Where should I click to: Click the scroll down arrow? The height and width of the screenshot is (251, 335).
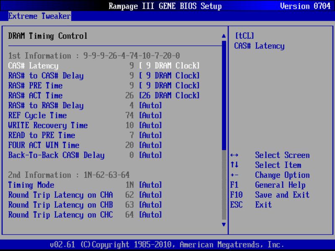click(224, 225)
